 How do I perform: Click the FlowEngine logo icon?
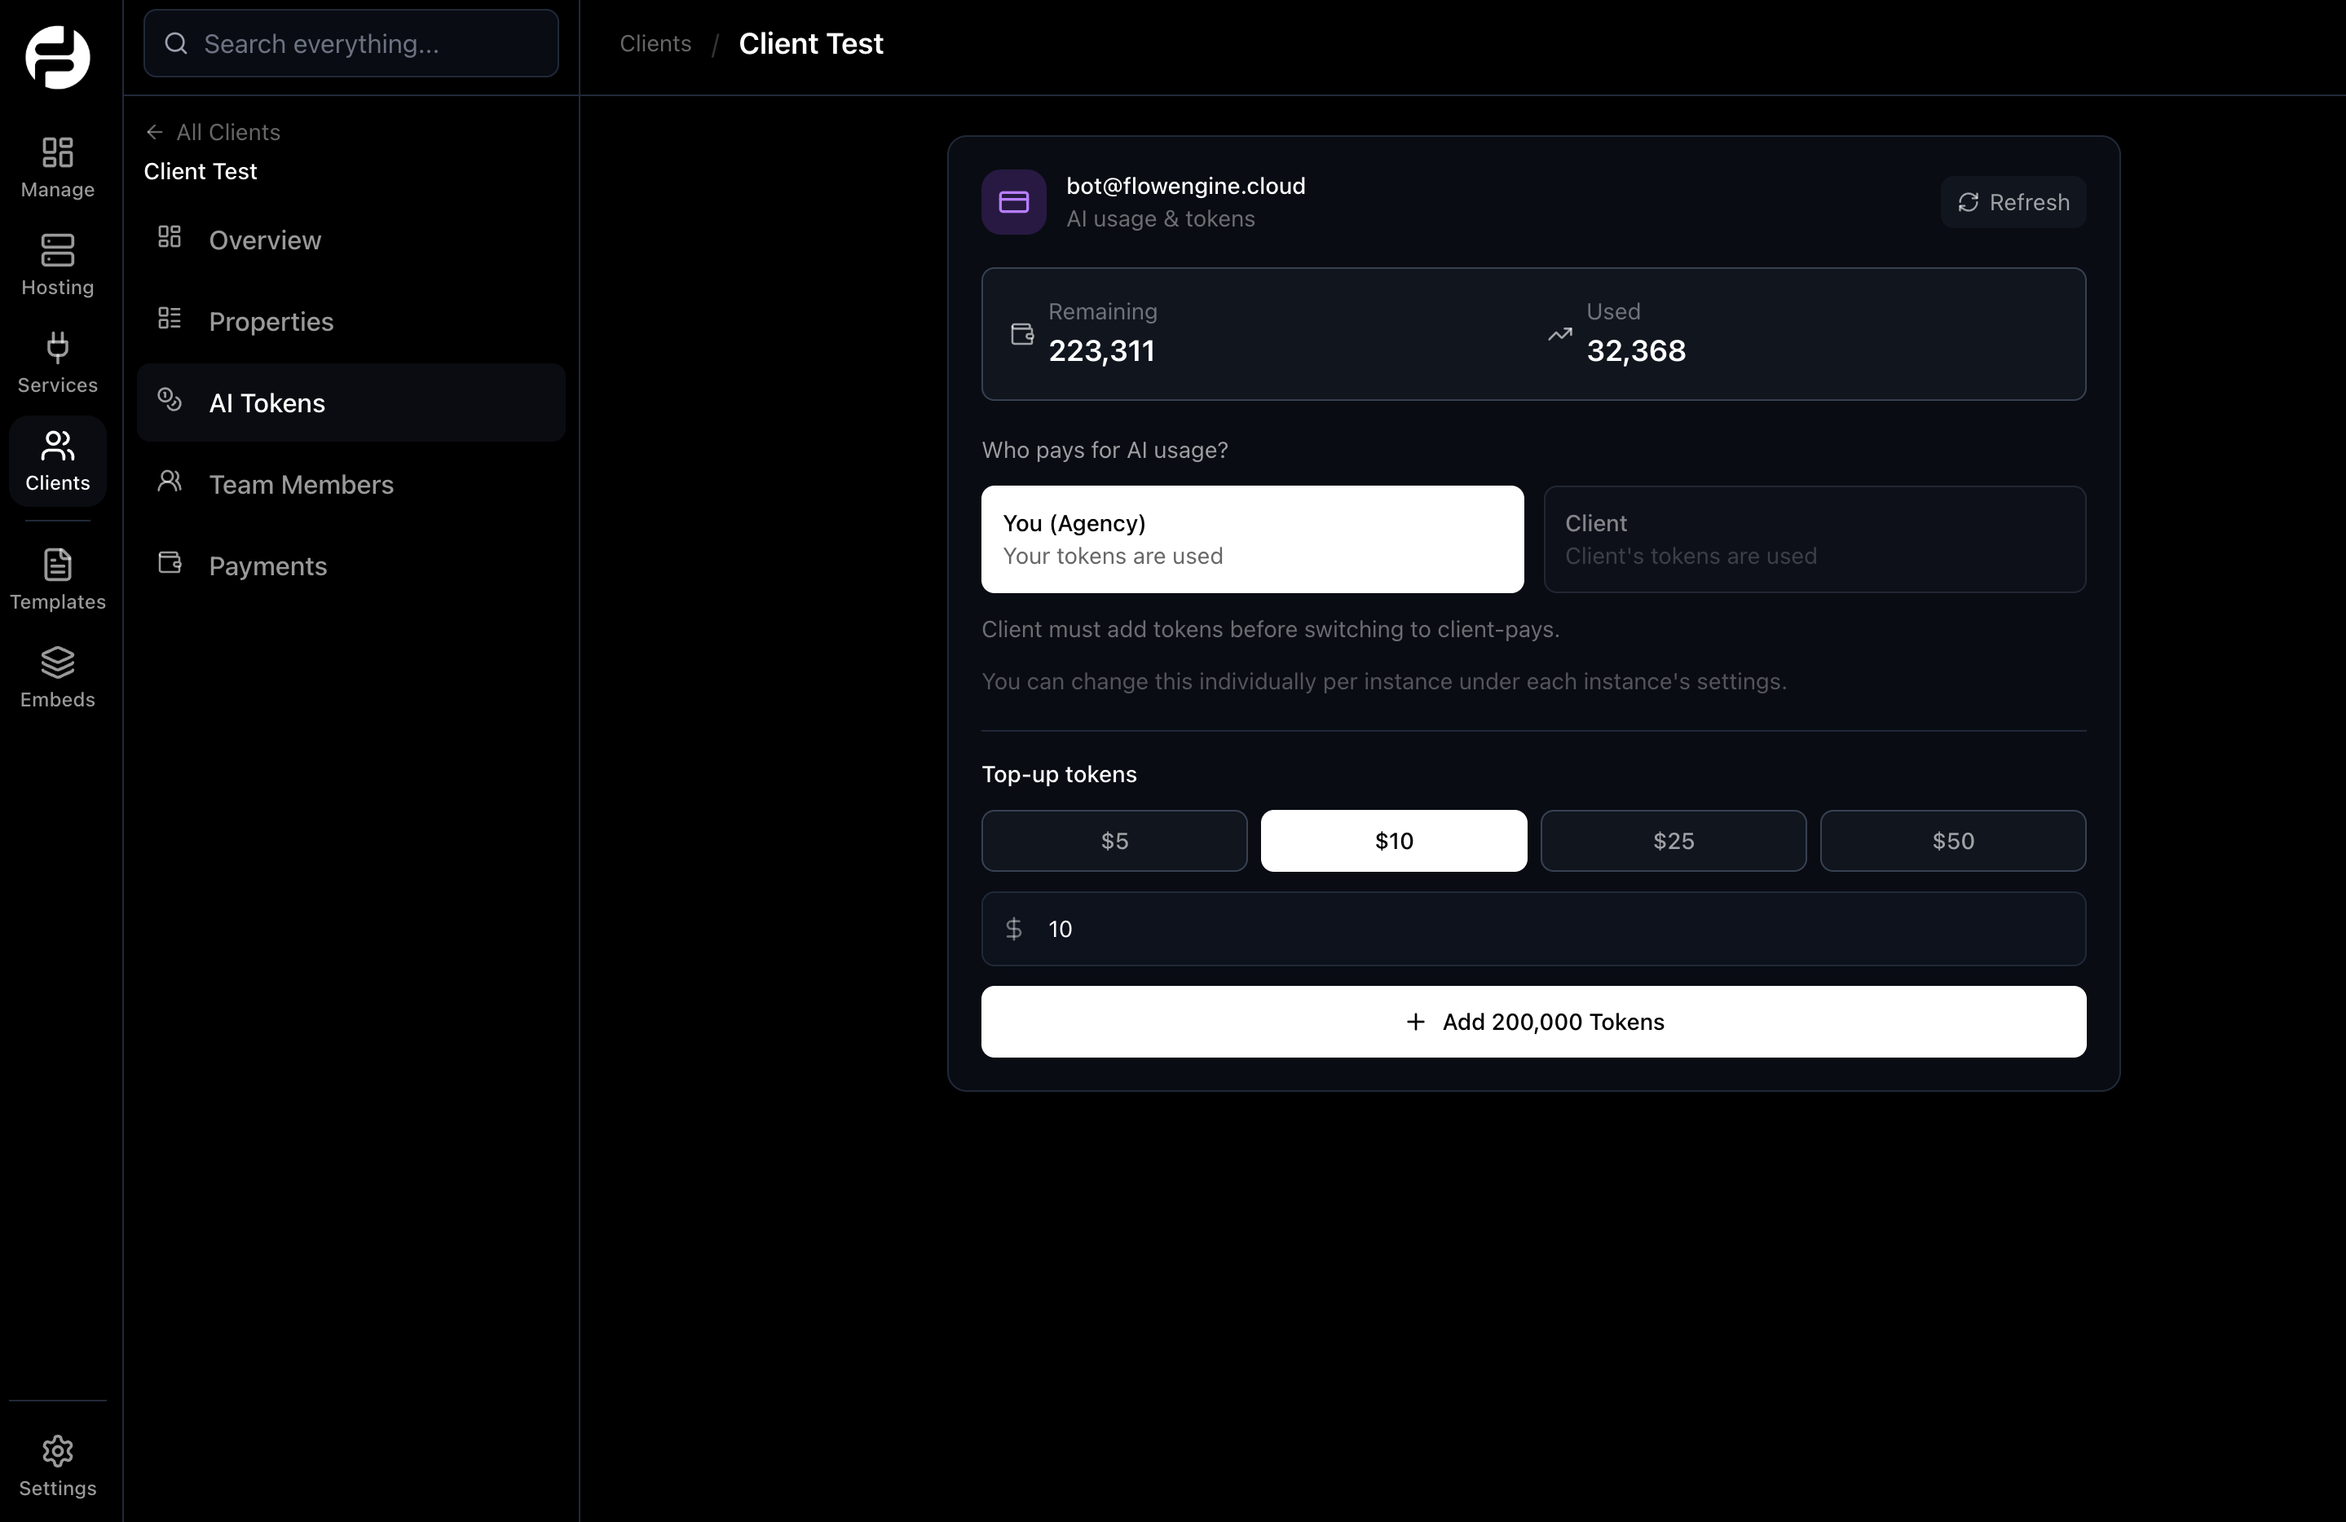(57, 57)
